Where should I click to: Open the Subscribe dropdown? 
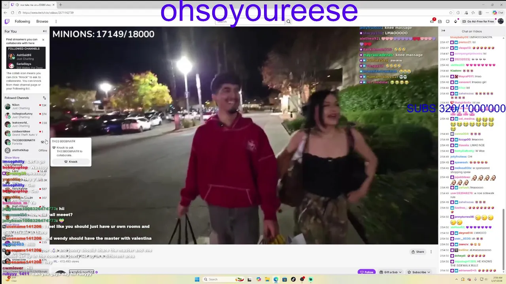pos(419,272)
